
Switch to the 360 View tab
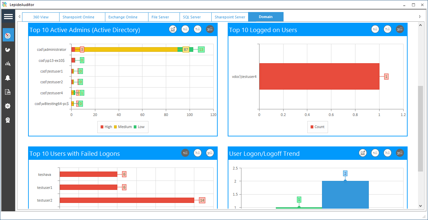coord(41,17)
